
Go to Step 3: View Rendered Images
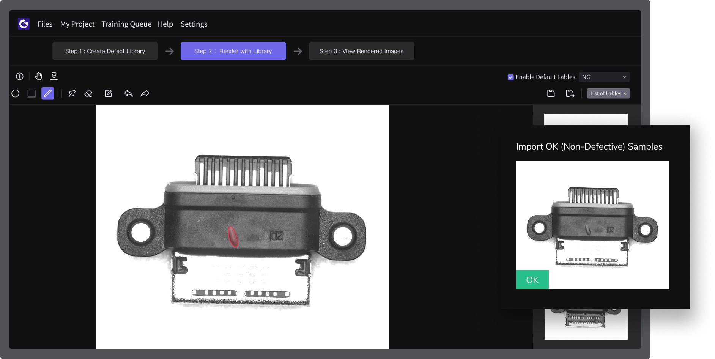pyautogui.click(x=361, y=51)
